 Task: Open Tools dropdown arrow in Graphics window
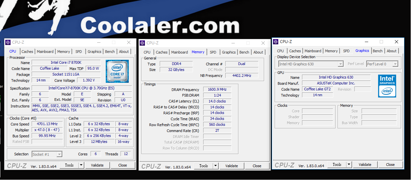(x=349, y=165)
